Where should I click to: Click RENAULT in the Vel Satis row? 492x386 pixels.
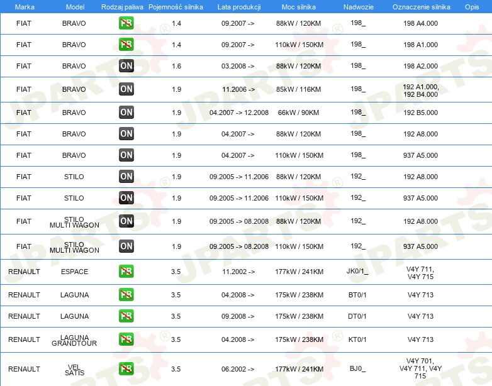pos(24,369)
